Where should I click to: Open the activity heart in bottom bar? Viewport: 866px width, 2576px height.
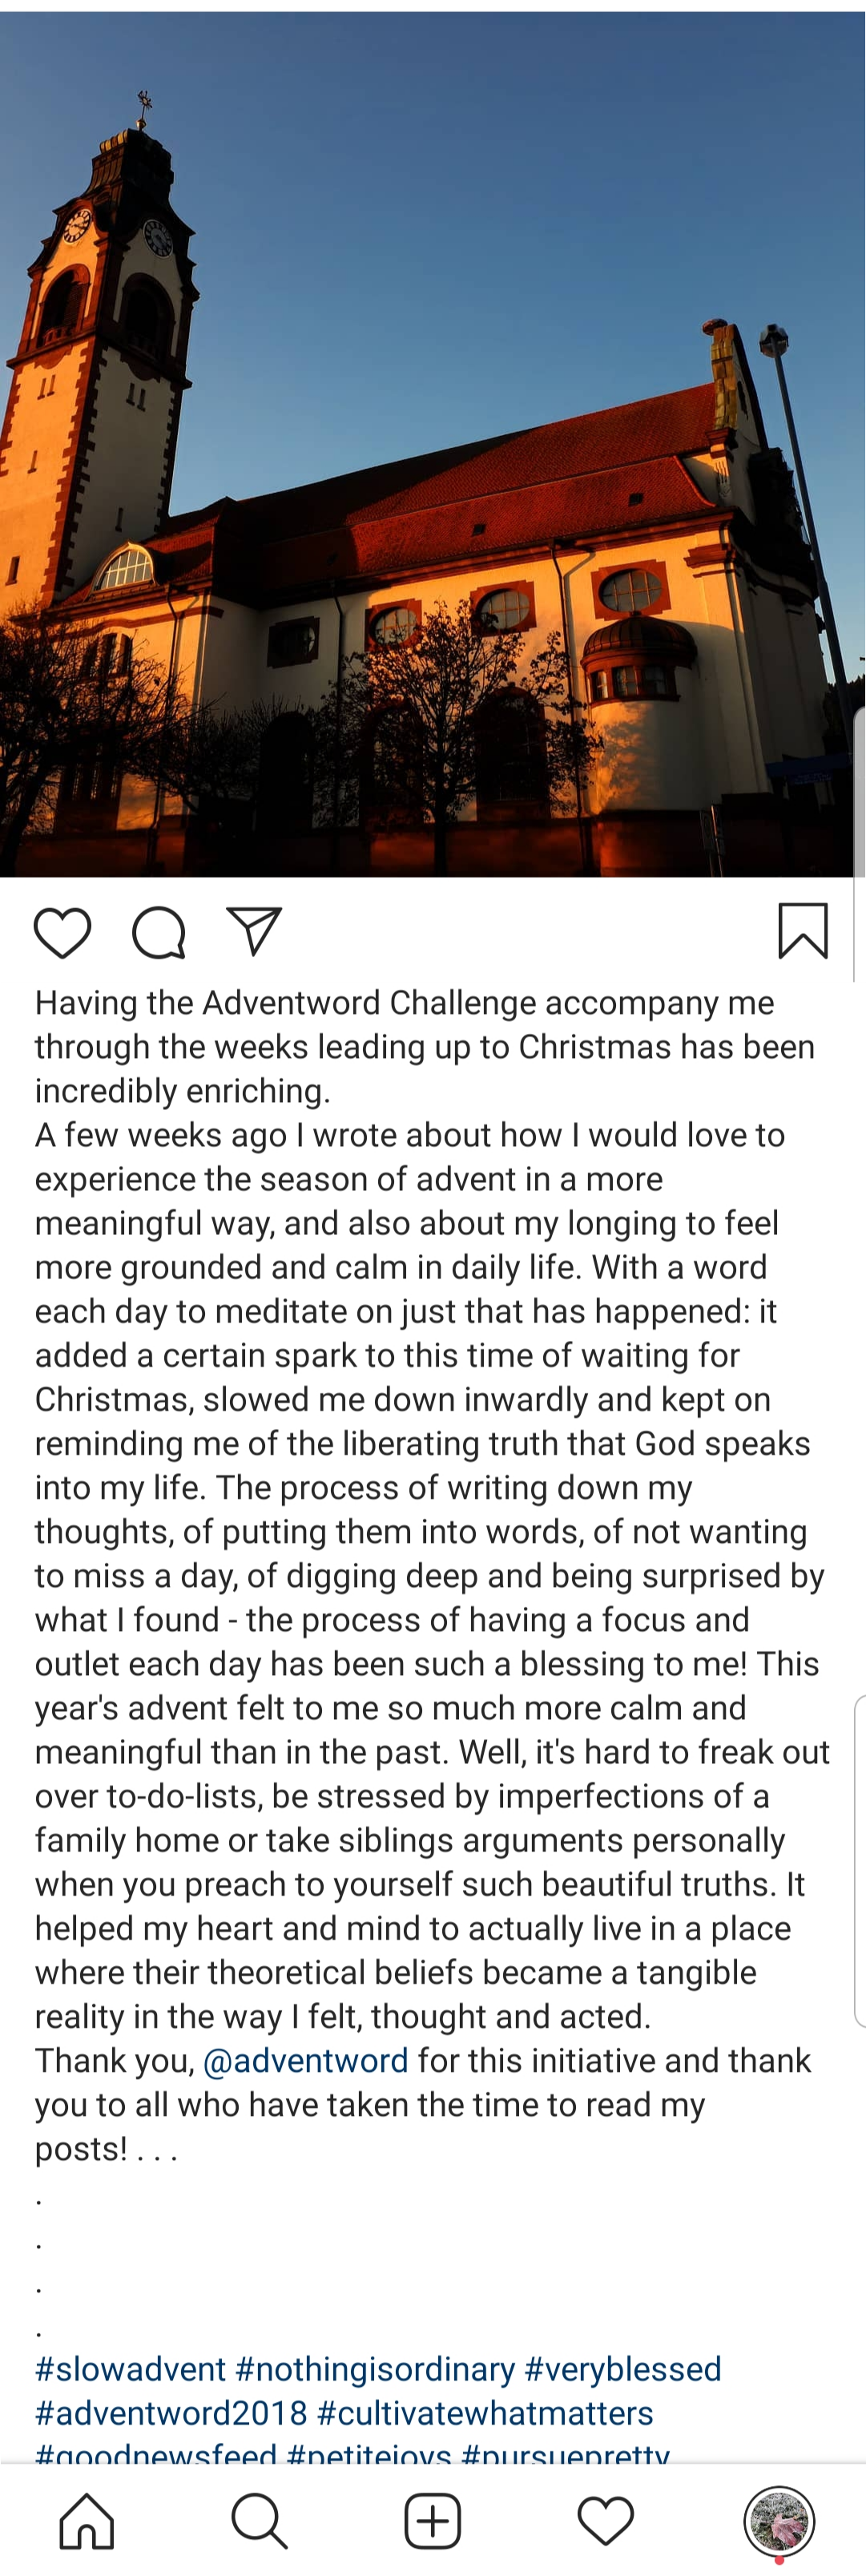(x=605, y=2520)
